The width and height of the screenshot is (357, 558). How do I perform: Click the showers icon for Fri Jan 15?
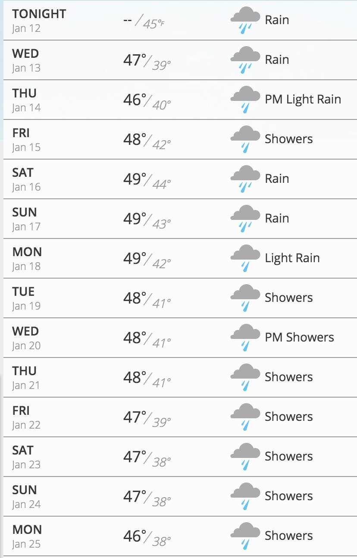(245, 139)
